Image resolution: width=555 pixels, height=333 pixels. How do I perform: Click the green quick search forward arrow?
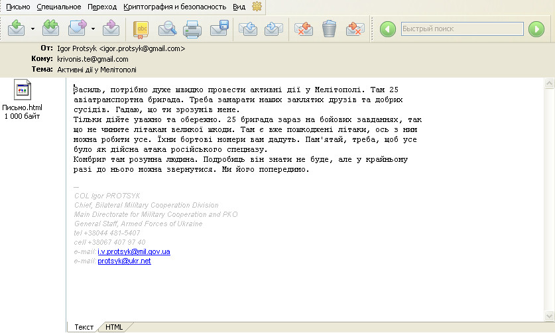[536, 29]
